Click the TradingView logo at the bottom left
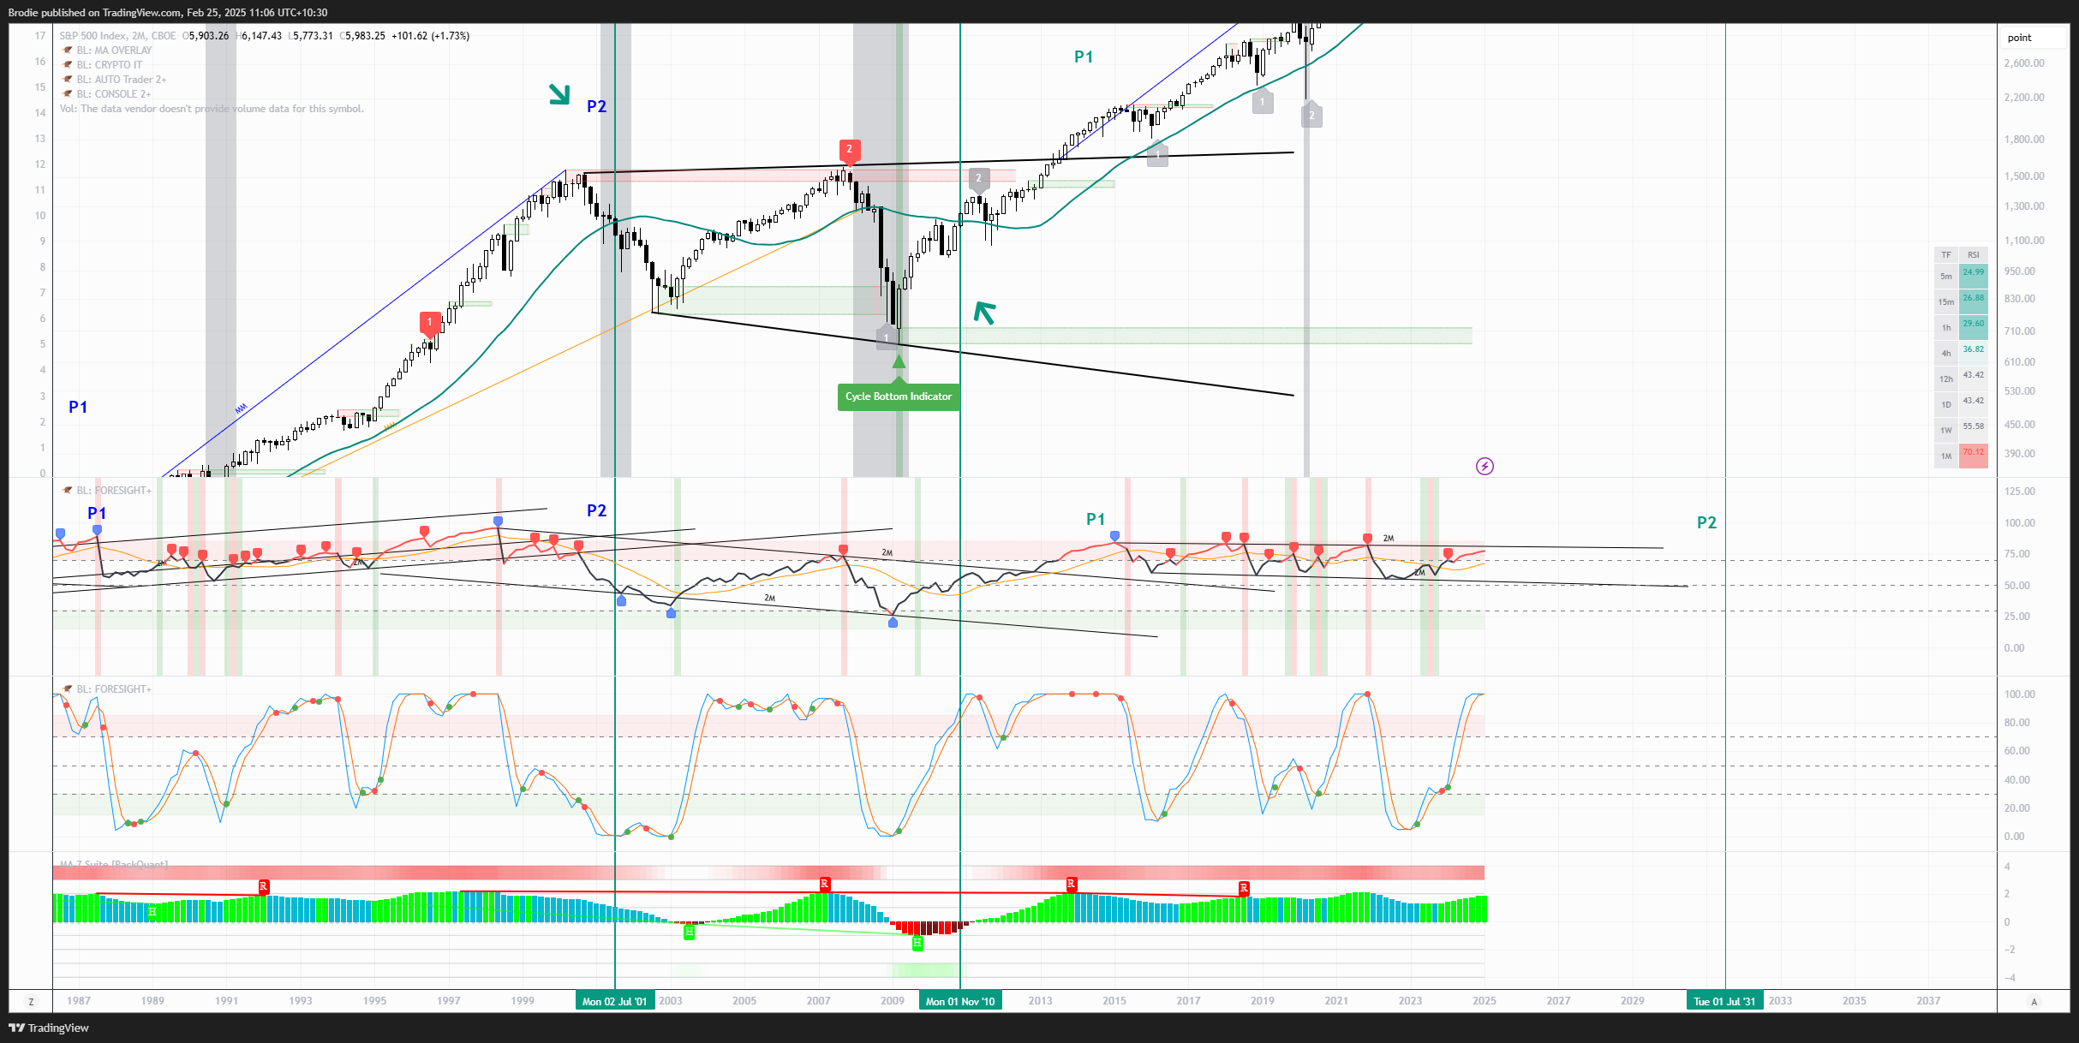Screen dimensions: 2079x1043 coord(49,1028)
